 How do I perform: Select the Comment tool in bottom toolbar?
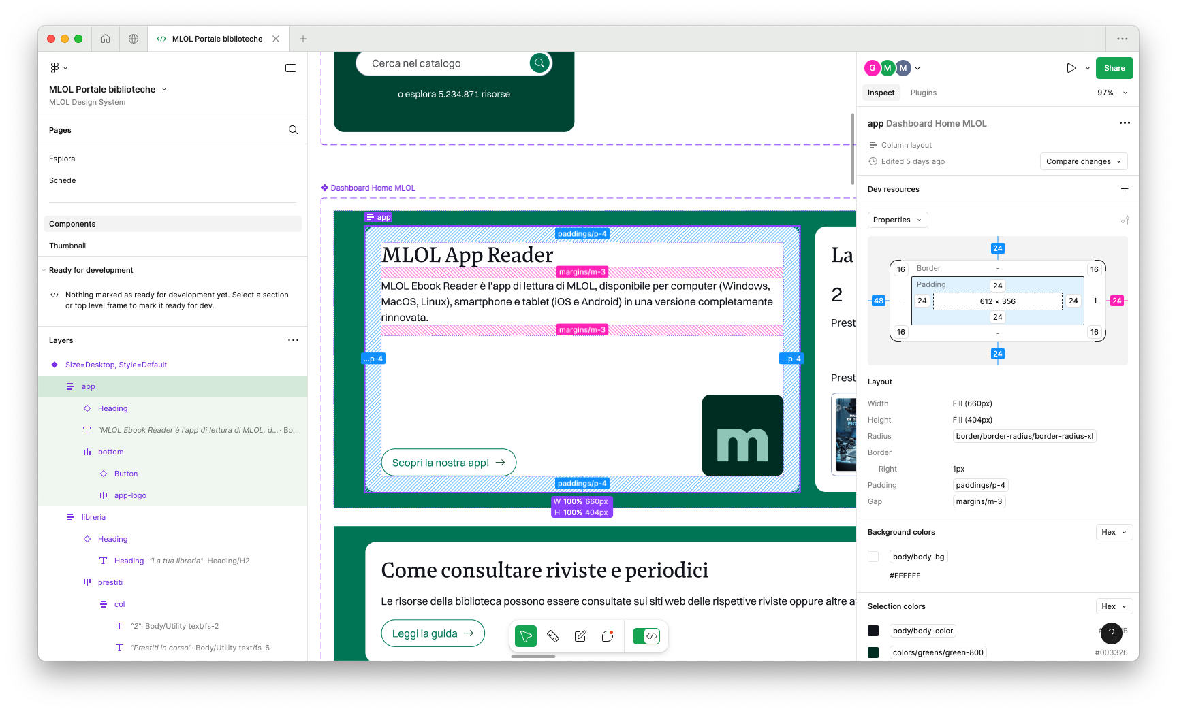608,636
